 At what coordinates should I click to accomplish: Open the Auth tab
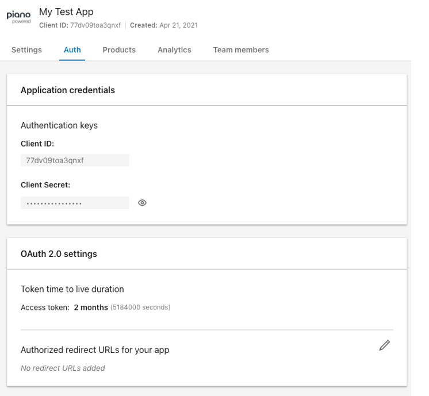[x=72, y=50]
